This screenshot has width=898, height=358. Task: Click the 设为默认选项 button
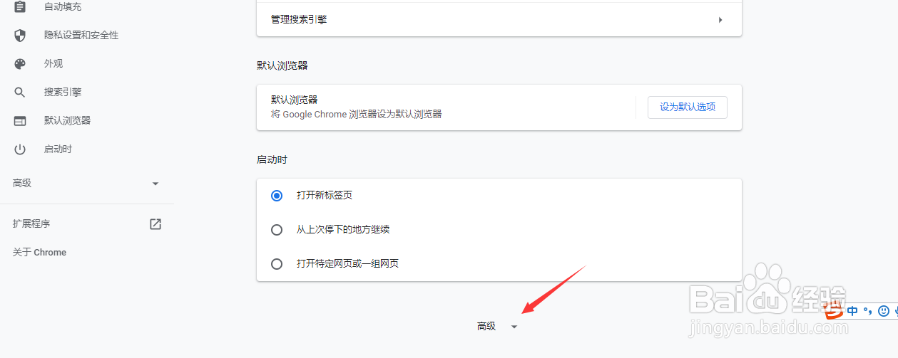[x=687, y=107]
